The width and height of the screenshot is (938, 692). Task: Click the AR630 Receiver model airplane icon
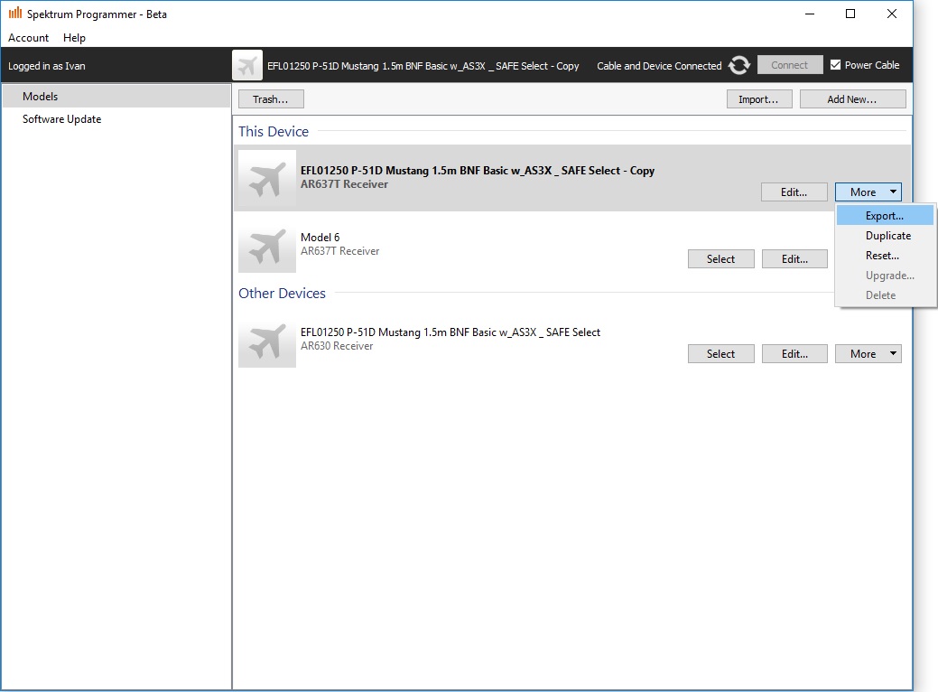click(x=267, y=344)
